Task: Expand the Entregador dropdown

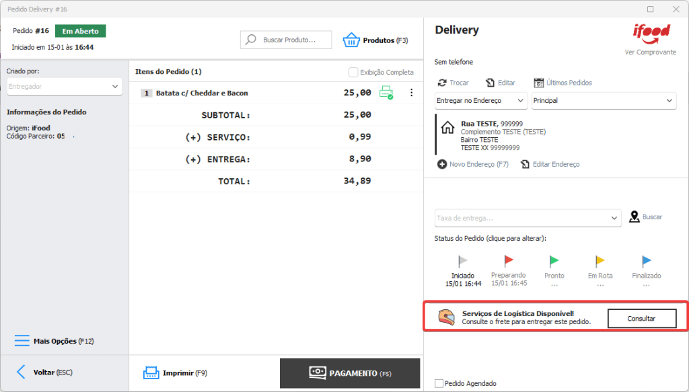Action: coord(65,87)
